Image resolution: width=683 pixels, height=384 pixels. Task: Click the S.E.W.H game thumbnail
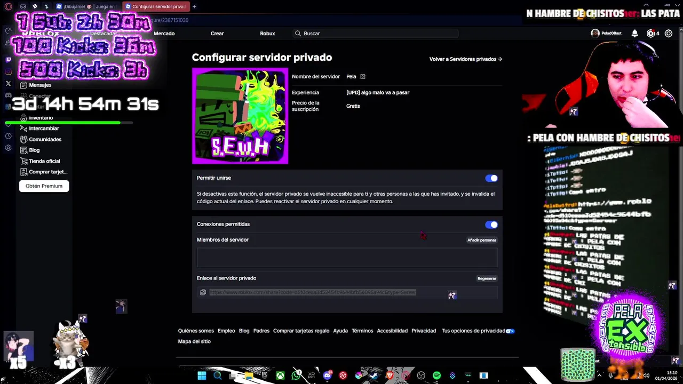240,116
